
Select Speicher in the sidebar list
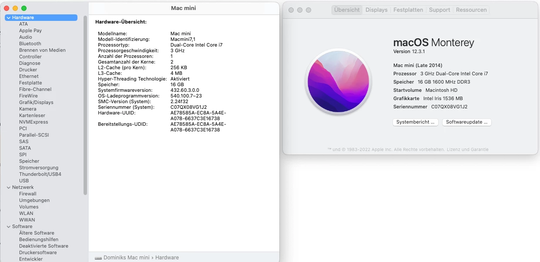(x=29, y=161)
